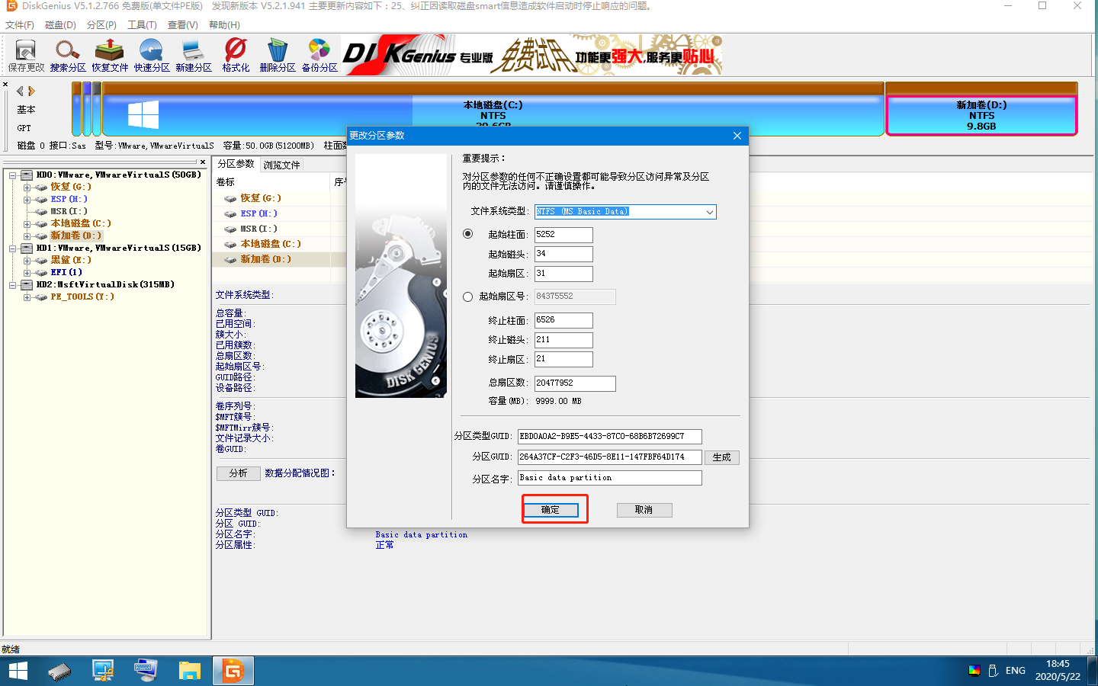1098x686 pixels.
Task: Switch to 浏览文件 tab
Action: point(281,165)
